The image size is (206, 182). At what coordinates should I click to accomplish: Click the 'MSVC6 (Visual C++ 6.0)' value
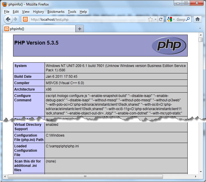(65, 83)
